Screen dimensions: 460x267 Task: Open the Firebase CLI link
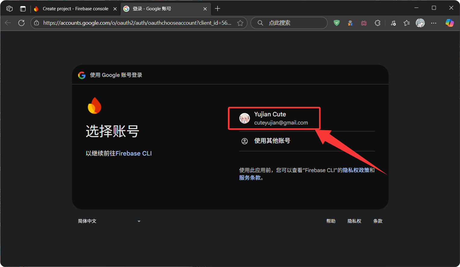(x=134, y=153)
